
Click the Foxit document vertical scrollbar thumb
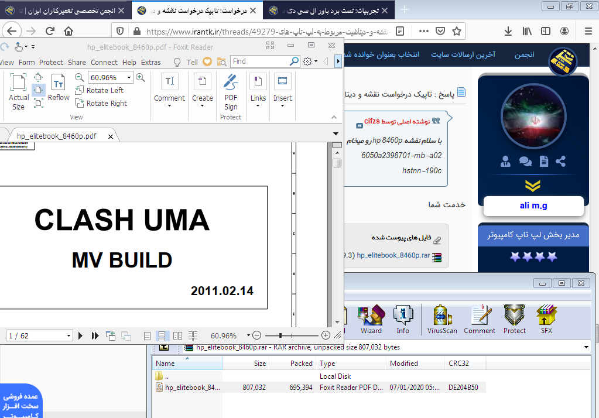pos(337,163)
